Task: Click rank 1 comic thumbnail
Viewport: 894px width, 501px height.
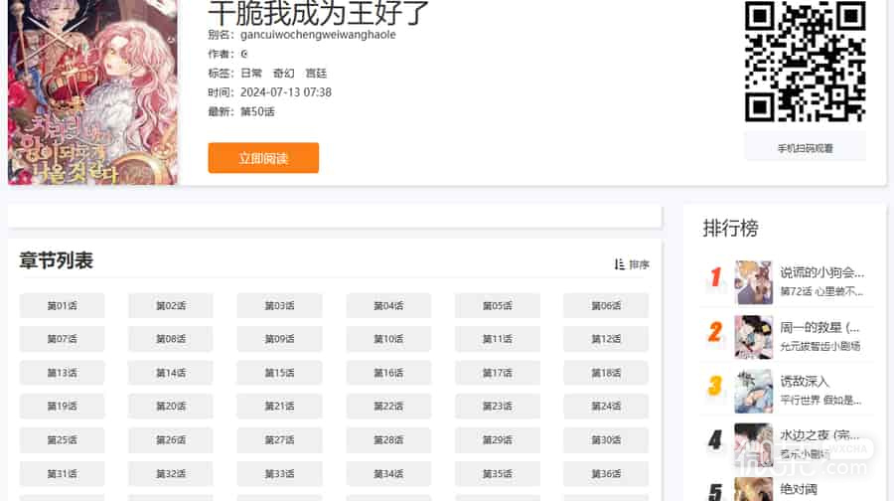Action: pos(753,282)
